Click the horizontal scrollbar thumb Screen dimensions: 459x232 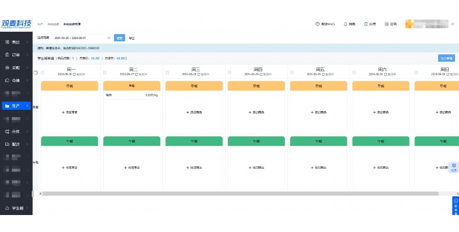tap(240, 194)
